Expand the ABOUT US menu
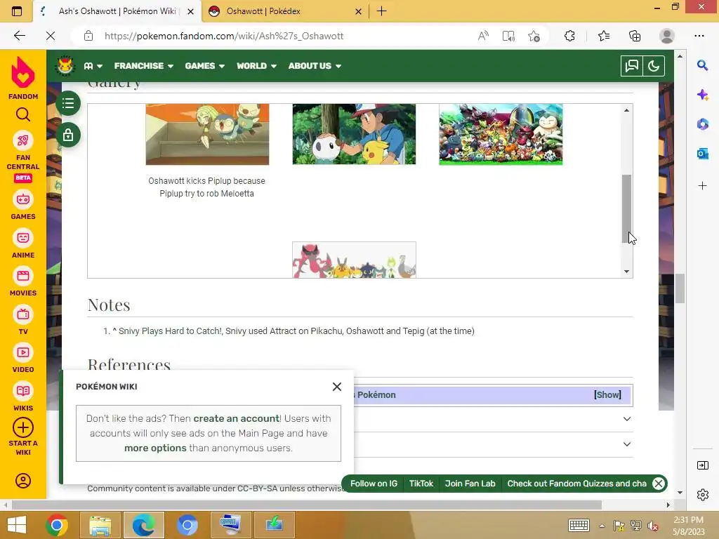 (315, 66)
